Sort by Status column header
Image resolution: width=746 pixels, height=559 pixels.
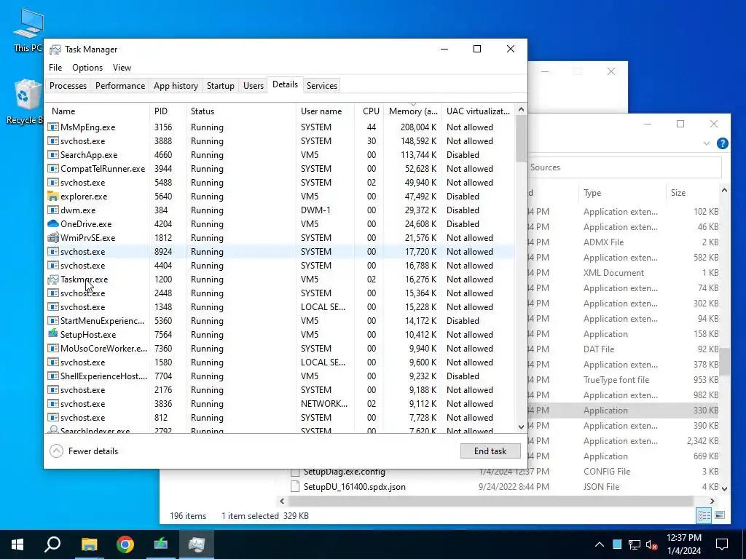click(240, 111)
